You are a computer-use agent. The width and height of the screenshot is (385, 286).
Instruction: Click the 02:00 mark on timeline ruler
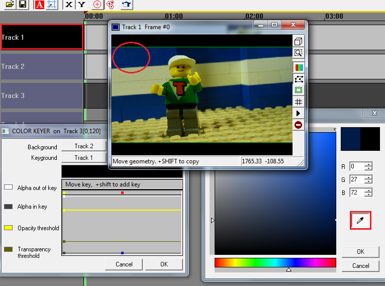point(254,16)
